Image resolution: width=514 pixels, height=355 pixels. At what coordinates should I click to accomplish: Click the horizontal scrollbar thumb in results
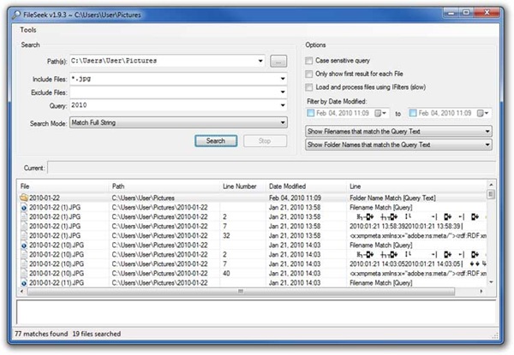point(241,291)
